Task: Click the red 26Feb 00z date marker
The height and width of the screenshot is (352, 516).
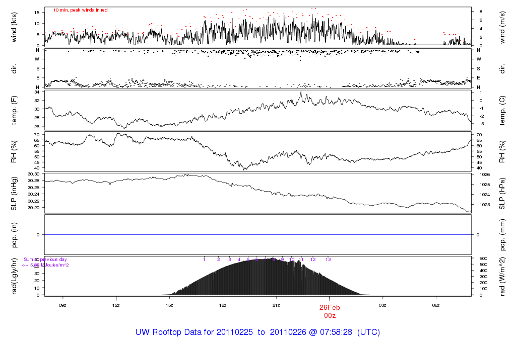Action: tap(330, 311)
